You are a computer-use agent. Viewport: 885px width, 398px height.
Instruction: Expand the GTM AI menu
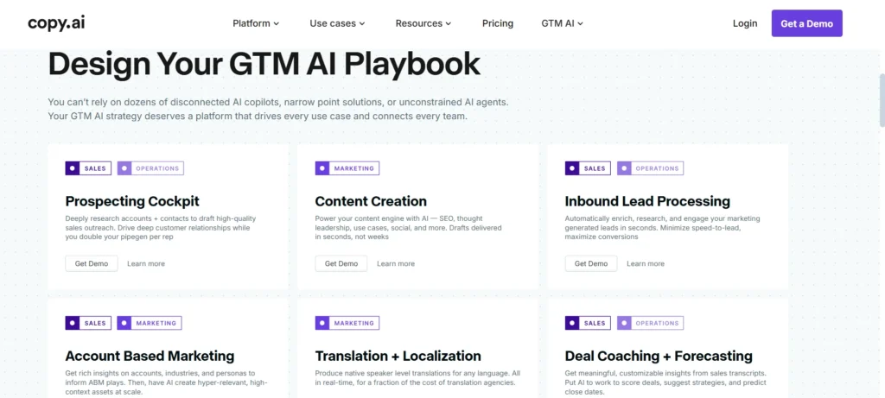pos(562,23)
